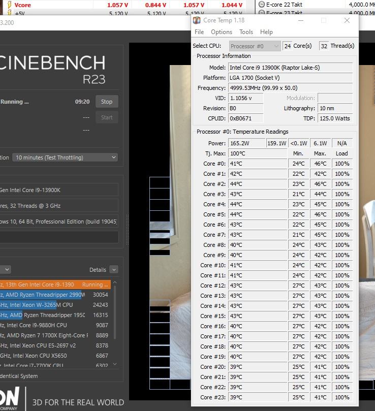Click the Core Temp application icon in title bar
Screen dimensions: 375x411
[197, 20]
